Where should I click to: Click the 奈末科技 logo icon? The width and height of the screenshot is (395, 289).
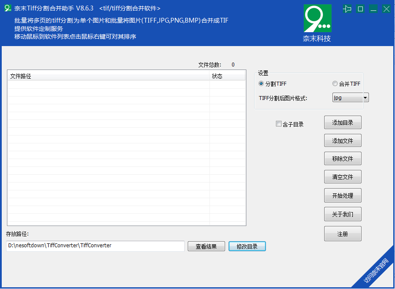[317, 18]
